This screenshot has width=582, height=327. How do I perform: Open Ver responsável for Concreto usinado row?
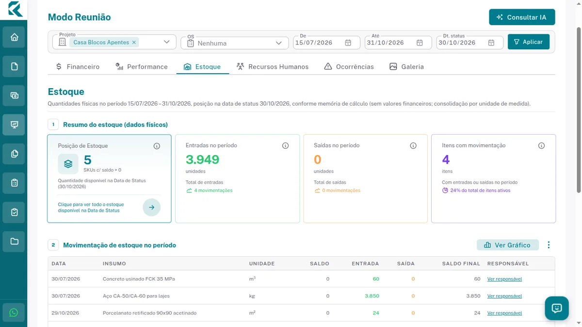click(504, 279)
